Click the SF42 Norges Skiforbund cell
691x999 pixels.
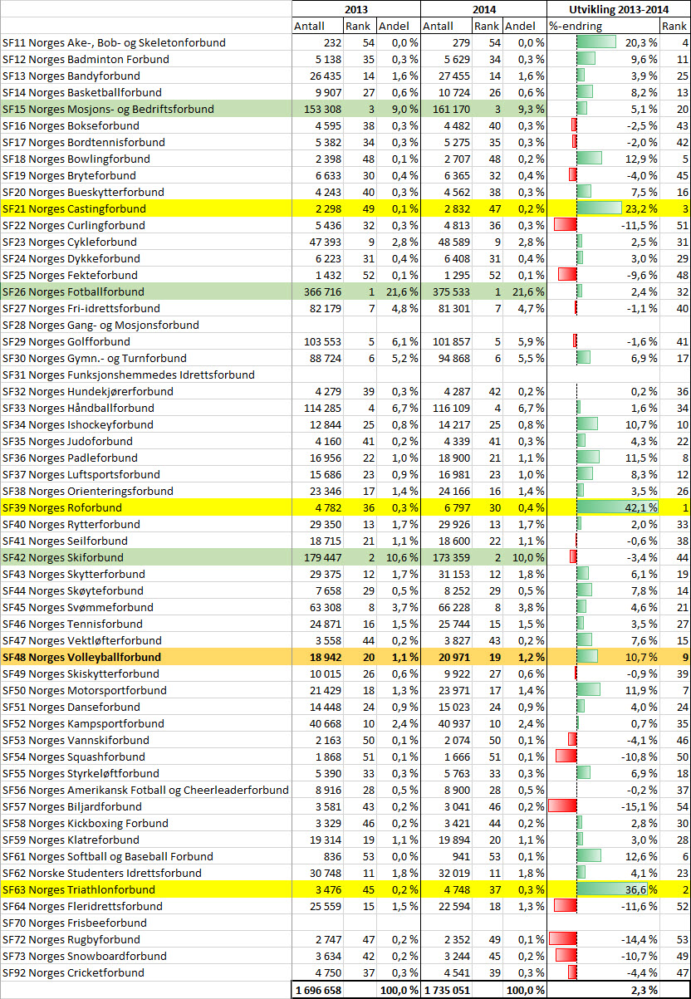point(63,557)
